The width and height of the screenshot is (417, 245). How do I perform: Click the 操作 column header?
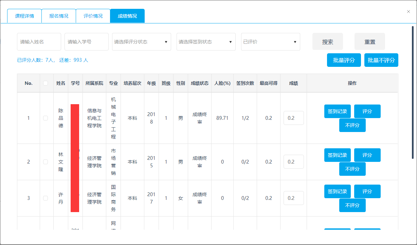[352, 83]
